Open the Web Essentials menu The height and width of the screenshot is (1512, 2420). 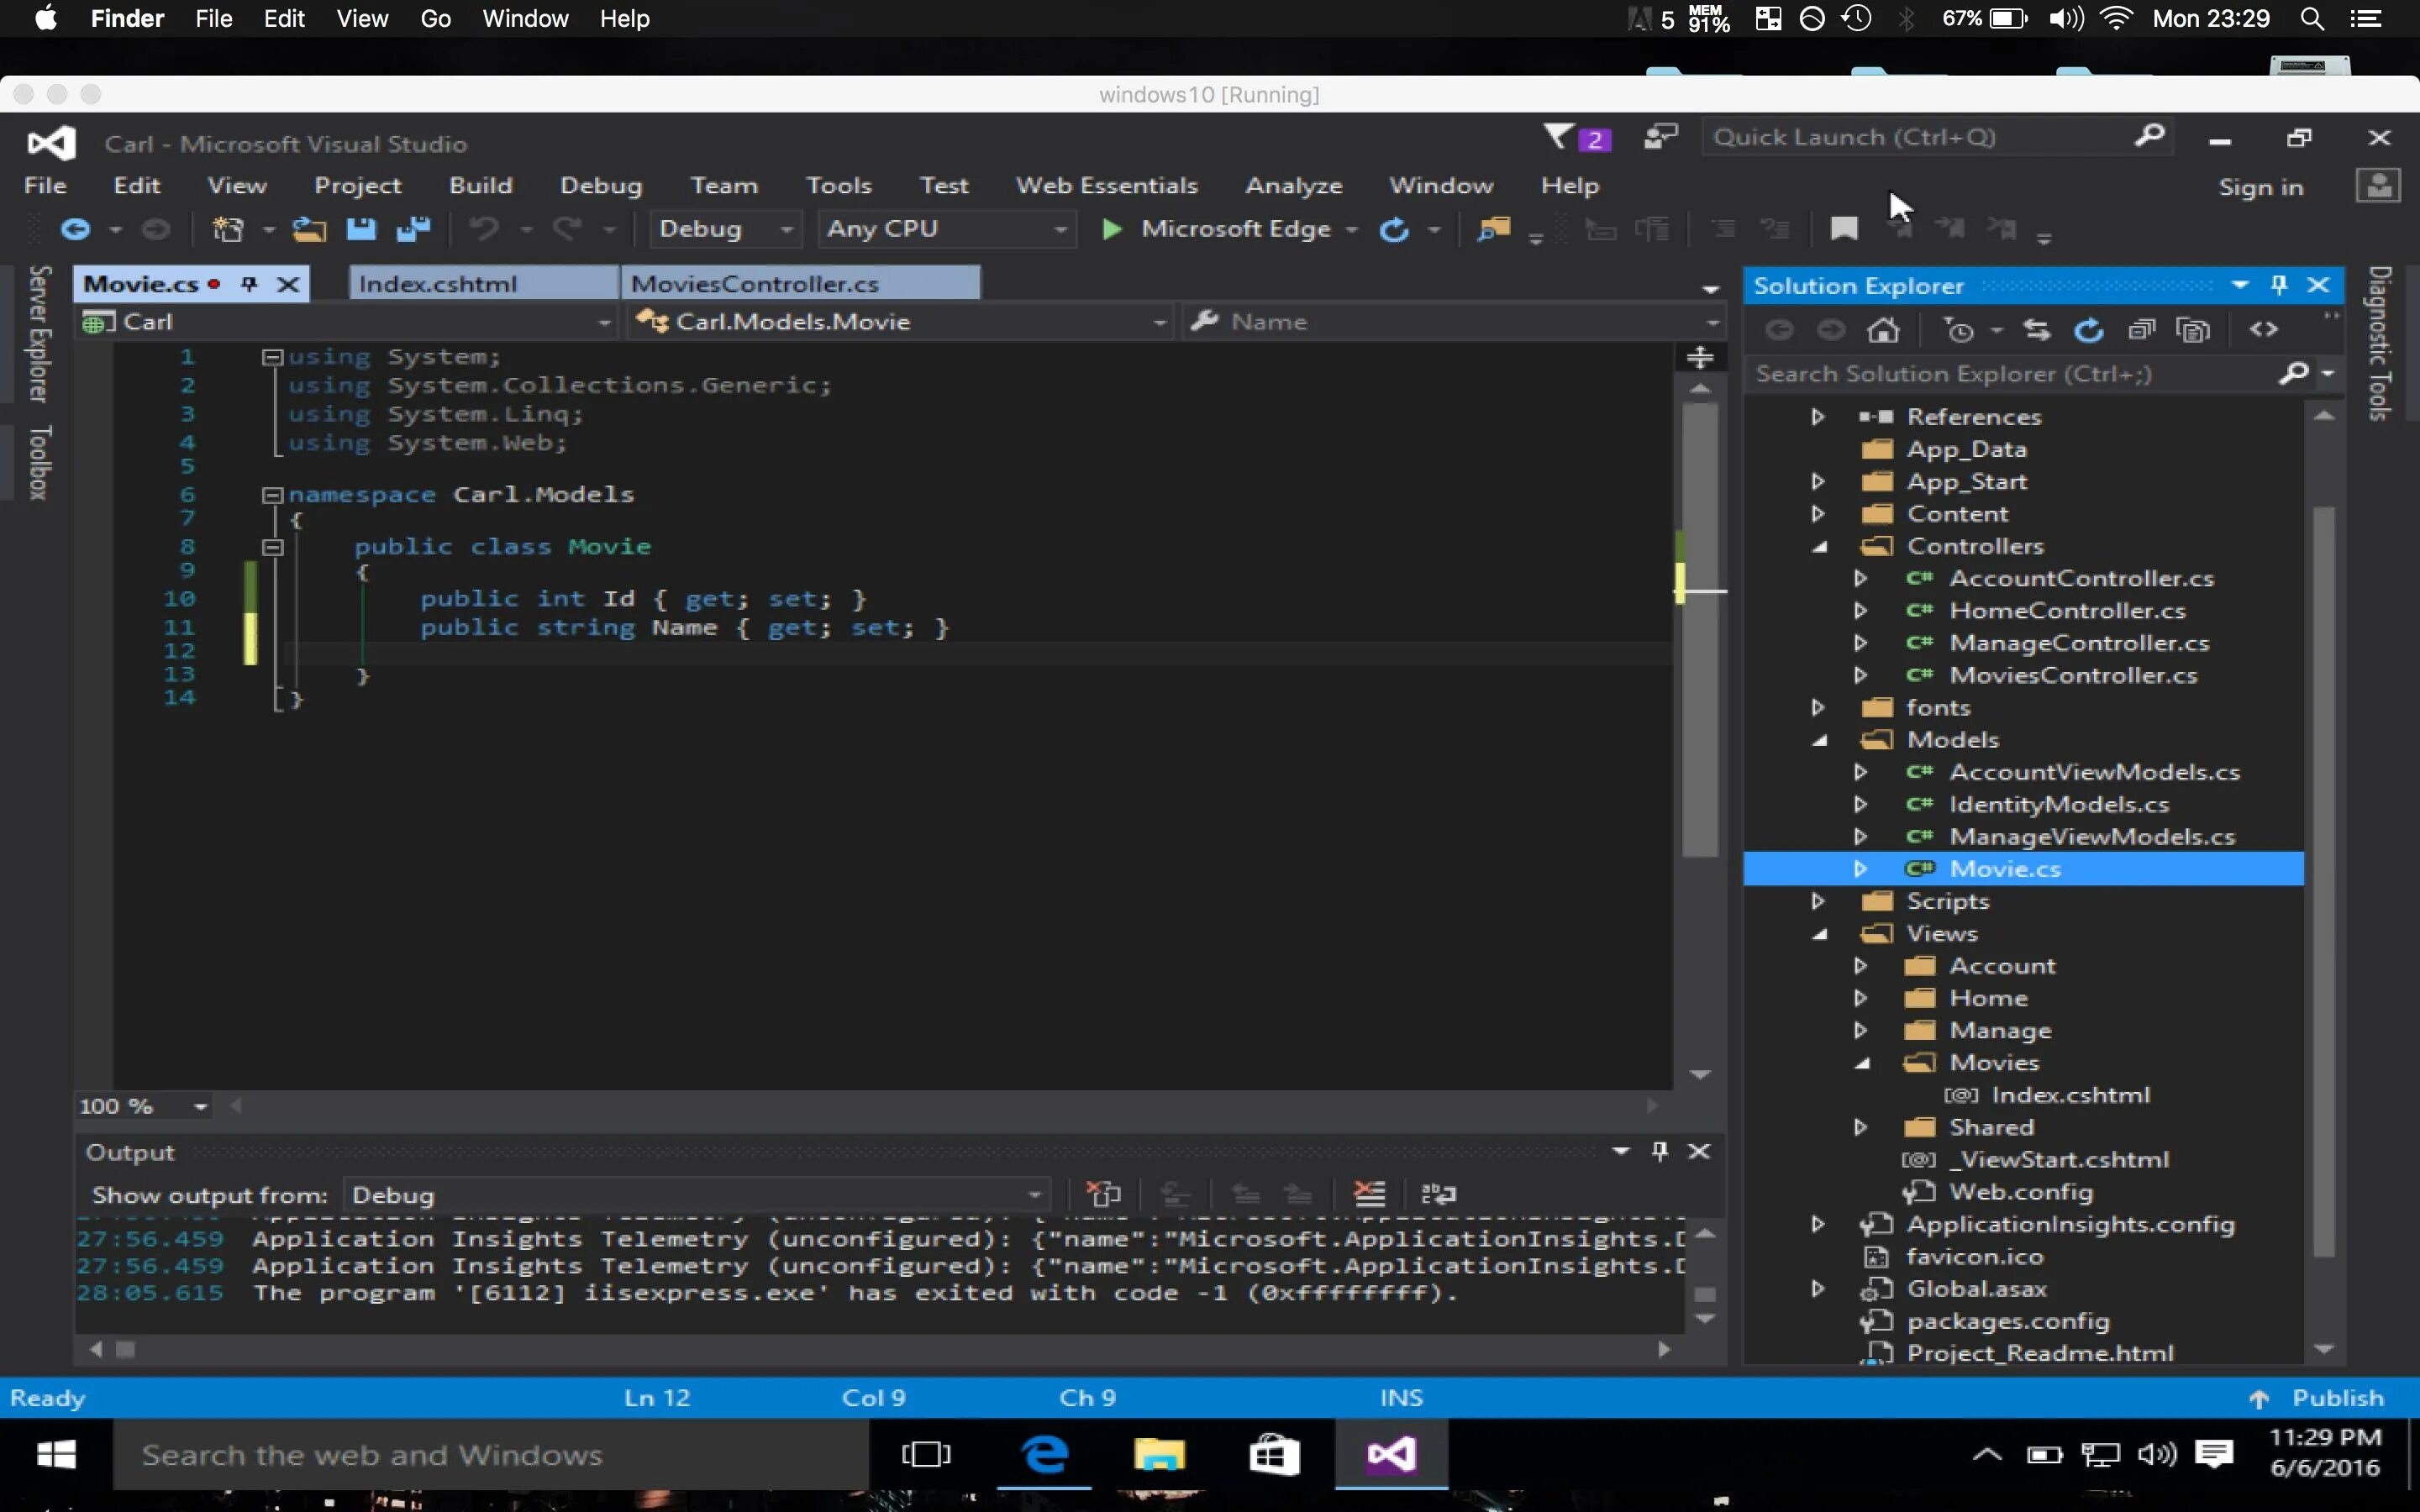tap(1106, 185)
